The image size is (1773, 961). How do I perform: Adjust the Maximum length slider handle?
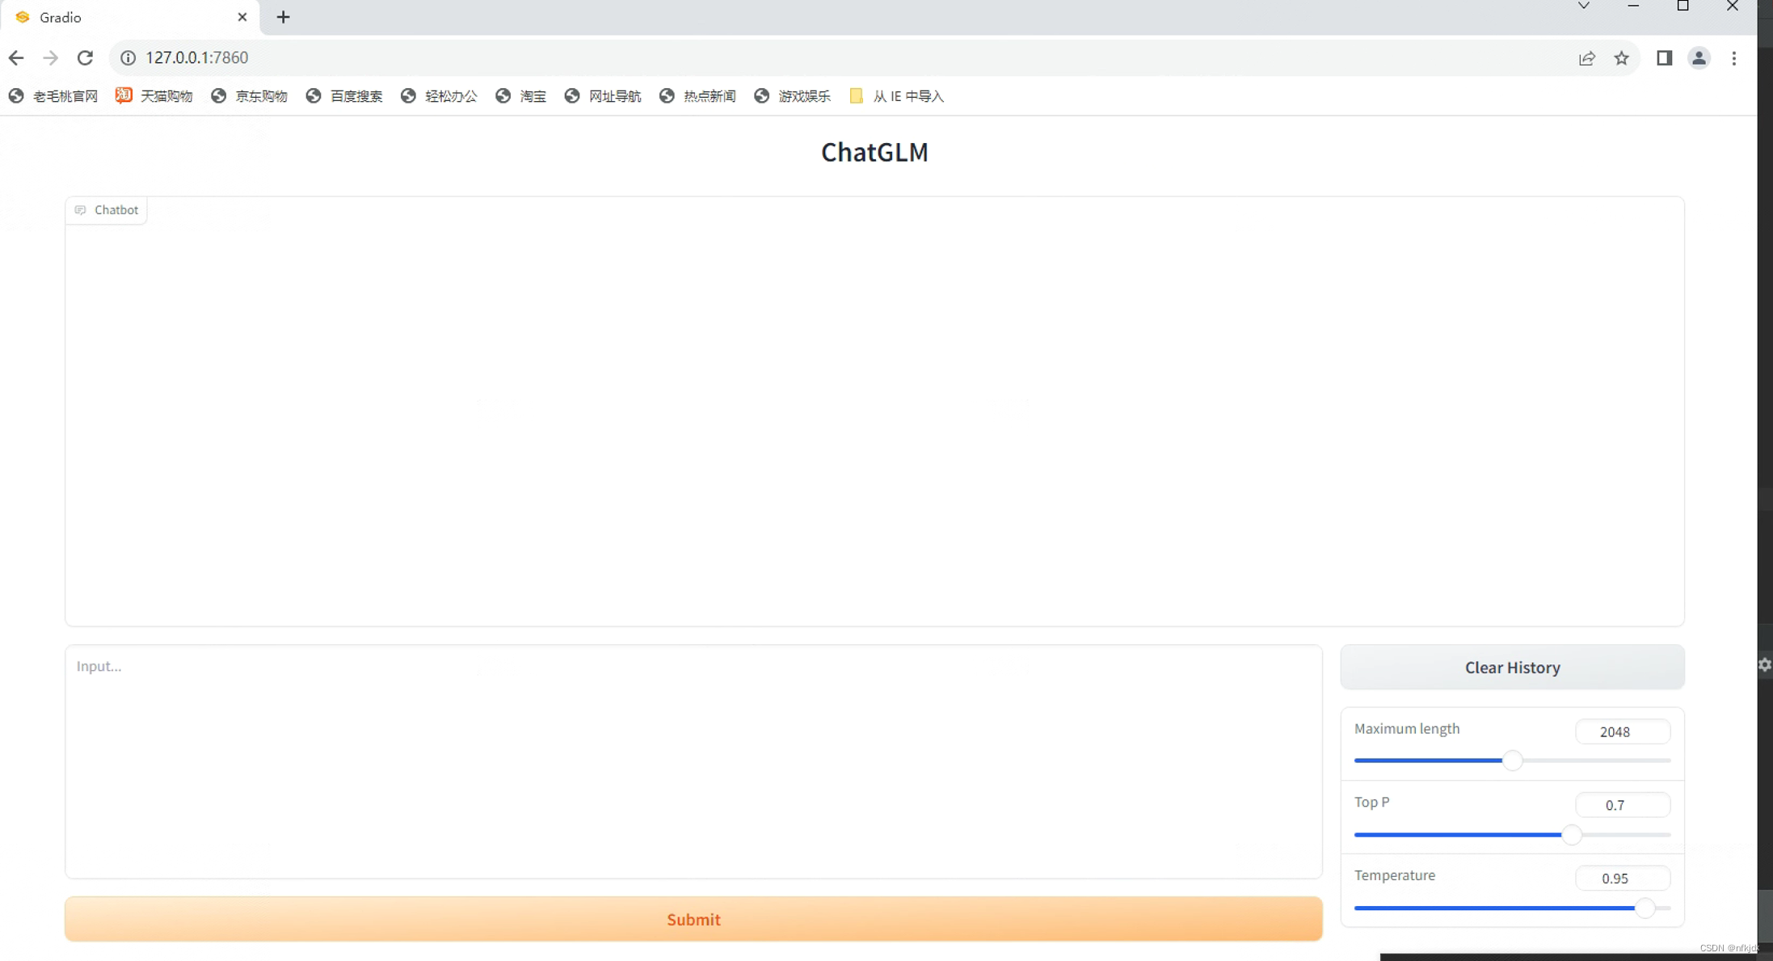point(1512,761)
